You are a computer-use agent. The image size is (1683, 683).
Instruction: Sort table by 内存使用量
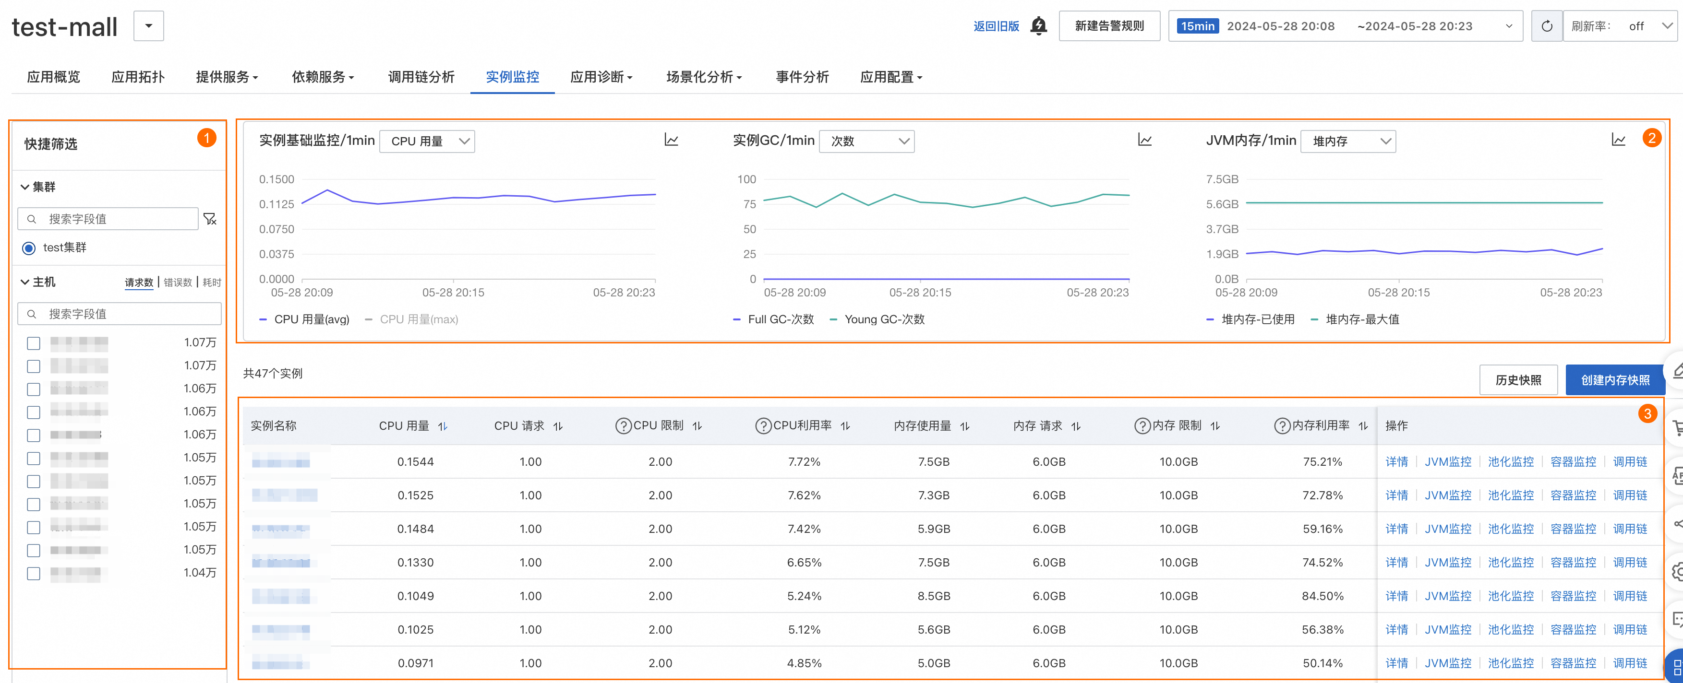965,426
